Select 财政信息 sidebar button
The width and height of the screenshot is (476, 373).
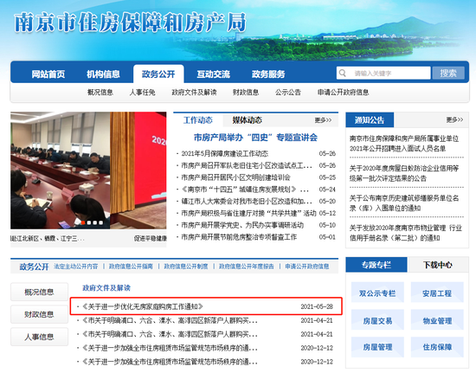tap(39, 314)
